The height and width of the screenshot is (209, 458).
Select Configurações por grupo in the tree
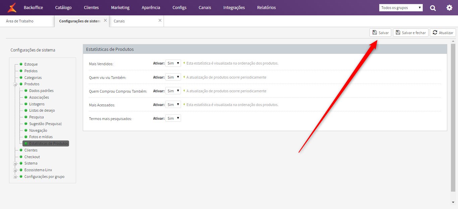pyautogui.click(x=45, y=177)
